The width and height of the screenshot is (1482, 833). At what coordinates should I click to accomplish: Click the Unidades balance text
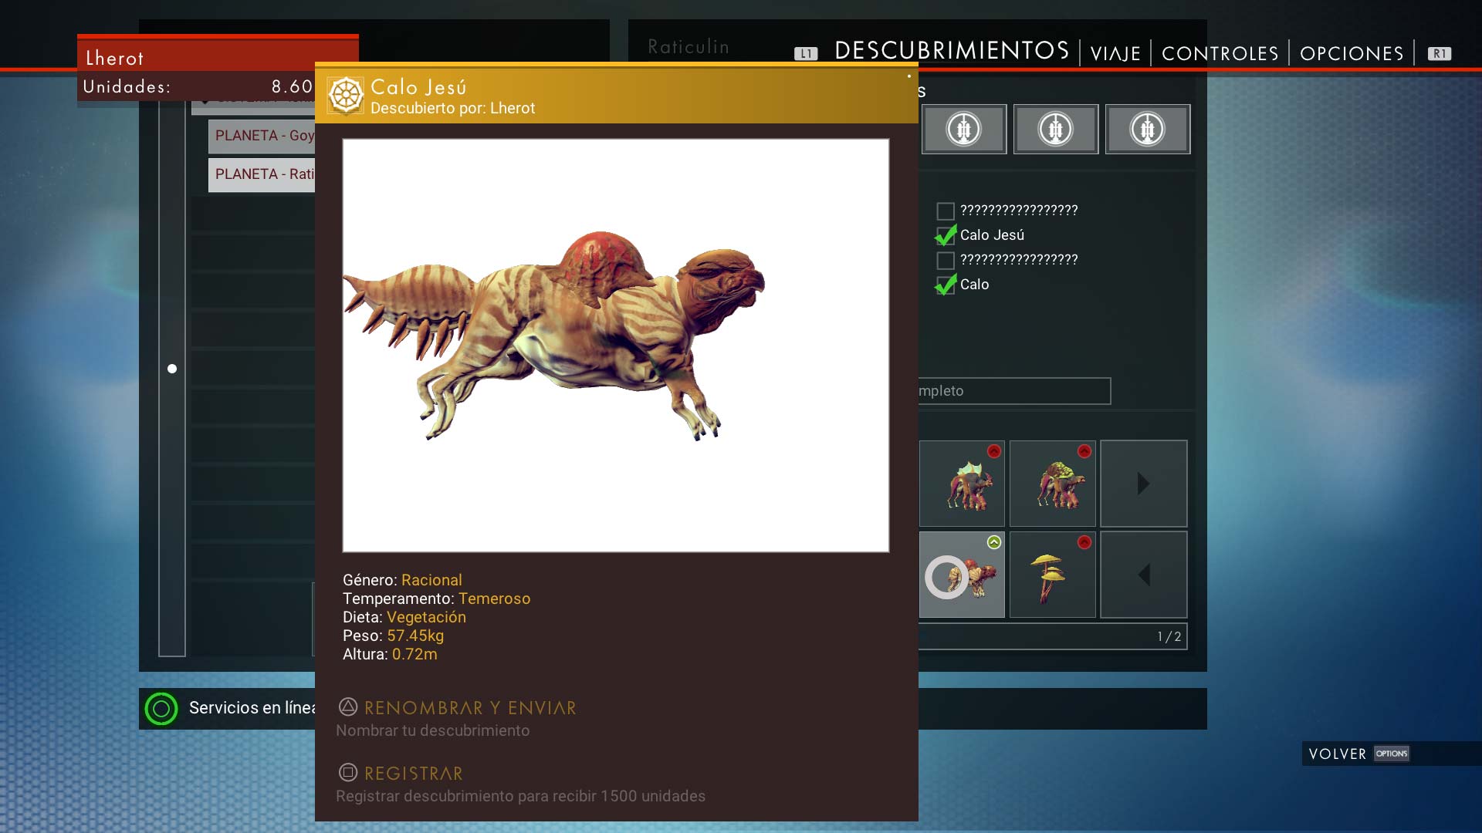coord(198,86)
